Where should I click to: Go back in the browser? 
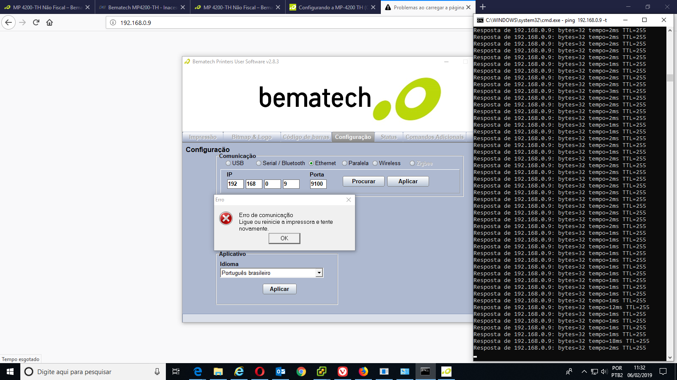click(x=8, y=22)
